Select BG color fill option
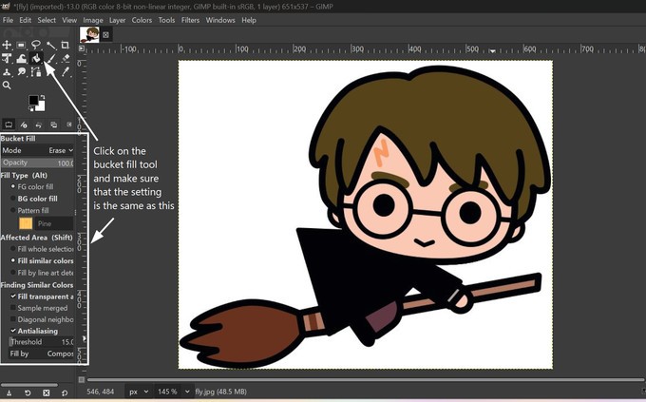Viewport: 646px width, 402px height. pyautogui.click(x=34, y=199)
